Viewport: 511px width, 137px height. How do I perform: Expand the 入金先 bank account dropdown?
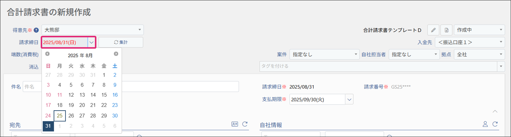click(x=470, y=42)
